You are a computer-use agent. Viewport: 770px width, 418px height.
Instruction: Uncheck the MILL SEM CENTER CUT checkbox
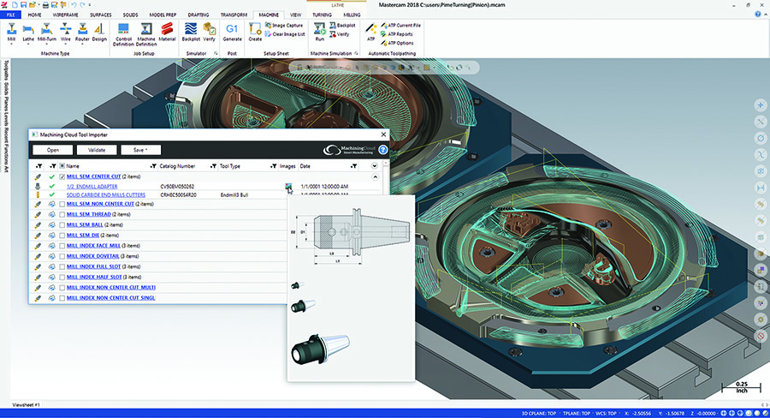pos(62,176)
